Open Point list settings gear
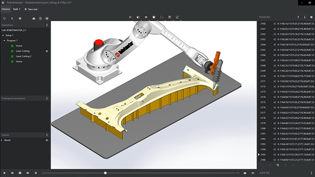Screen dimensions: 315x177 [x=311, y=17]
